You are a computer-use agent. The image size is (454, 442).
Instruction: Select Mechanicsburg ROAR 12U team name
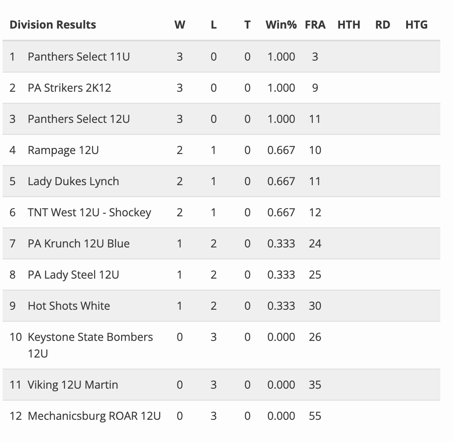point(94,416)
